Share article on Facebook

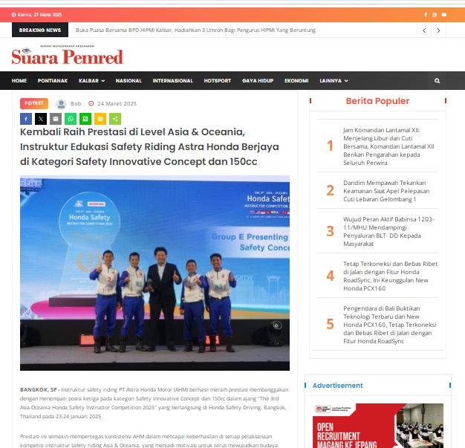click(x=26, y=119)
